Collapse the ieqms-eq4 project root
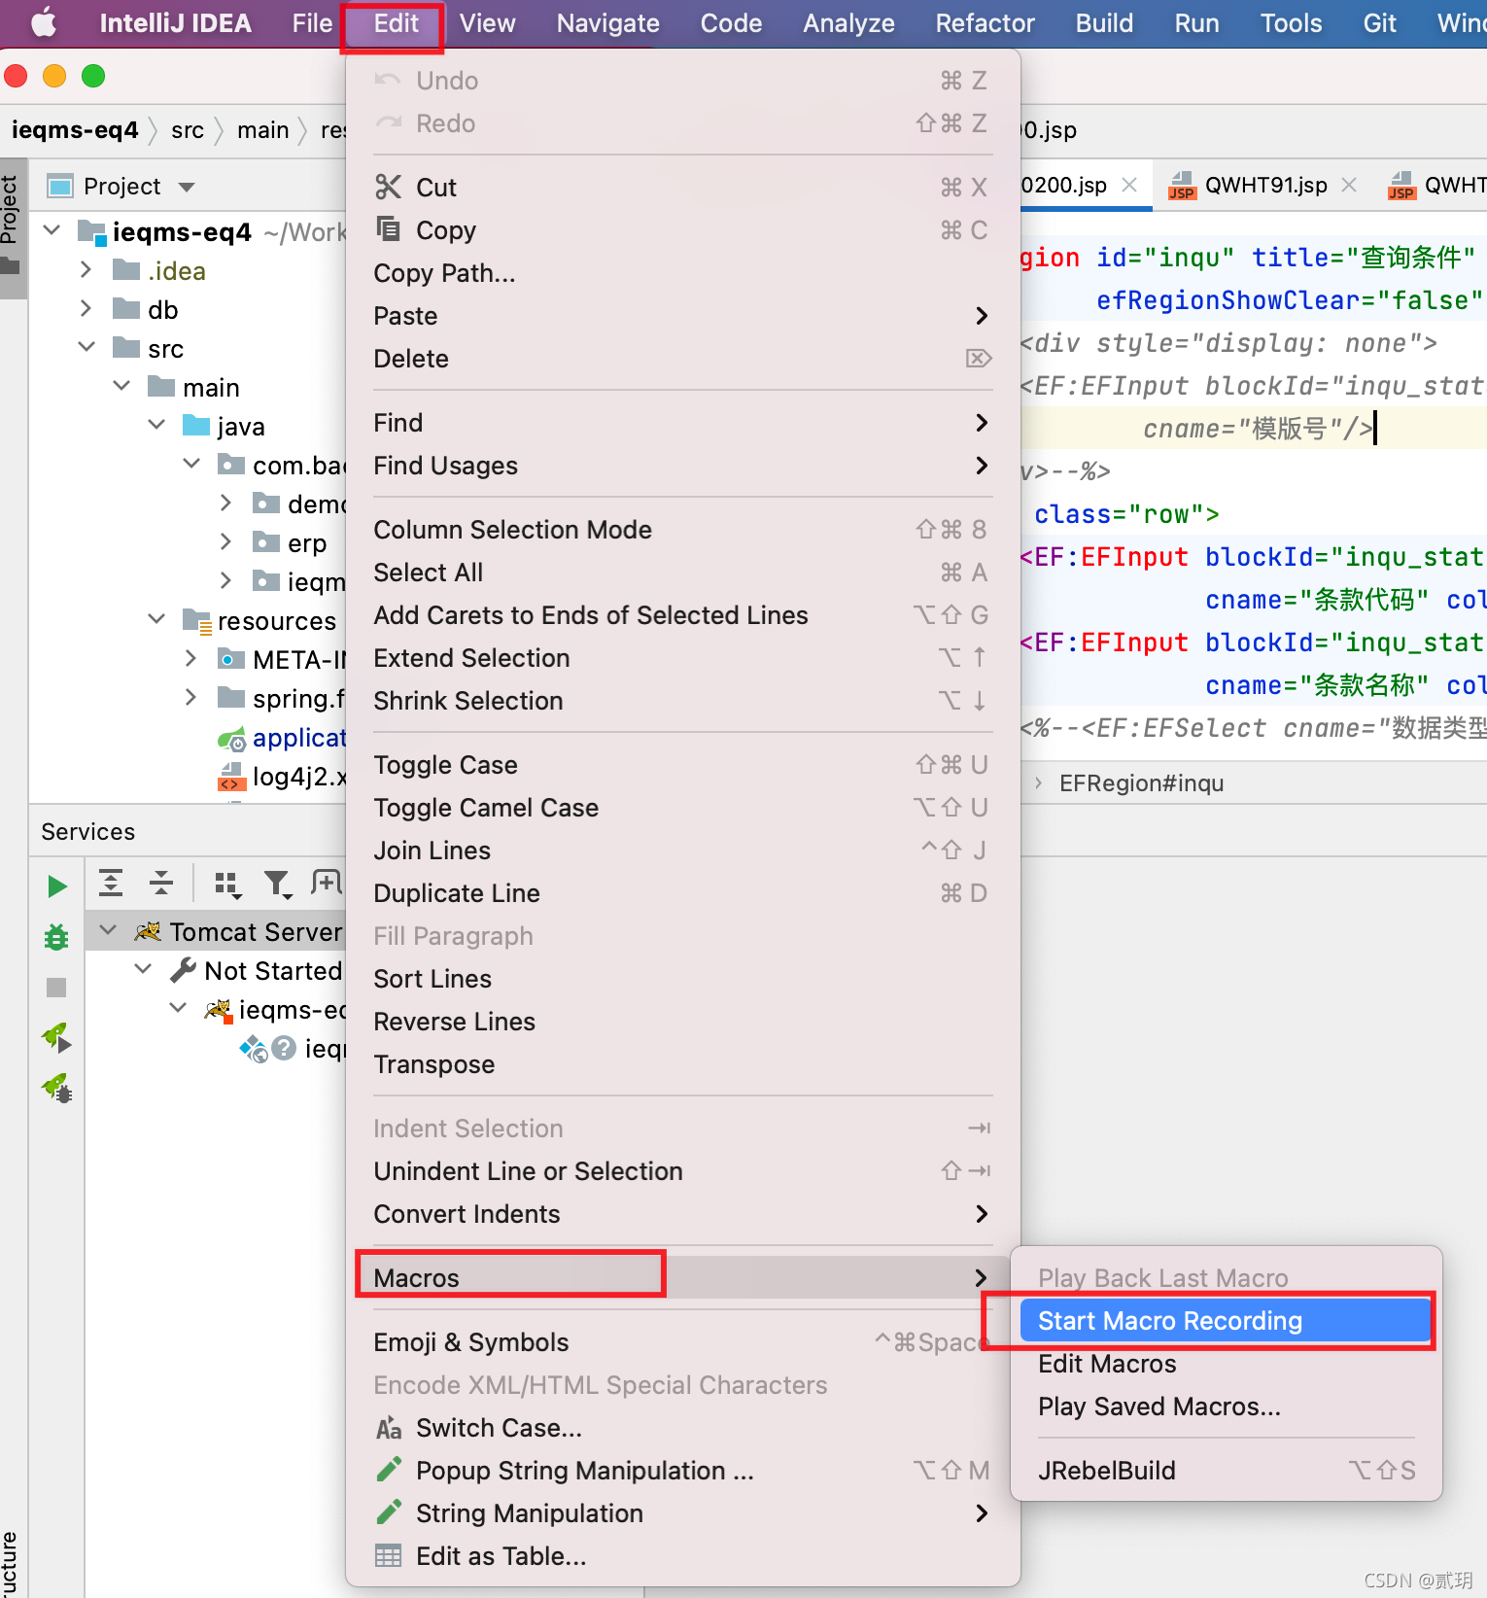 (52, 231)
